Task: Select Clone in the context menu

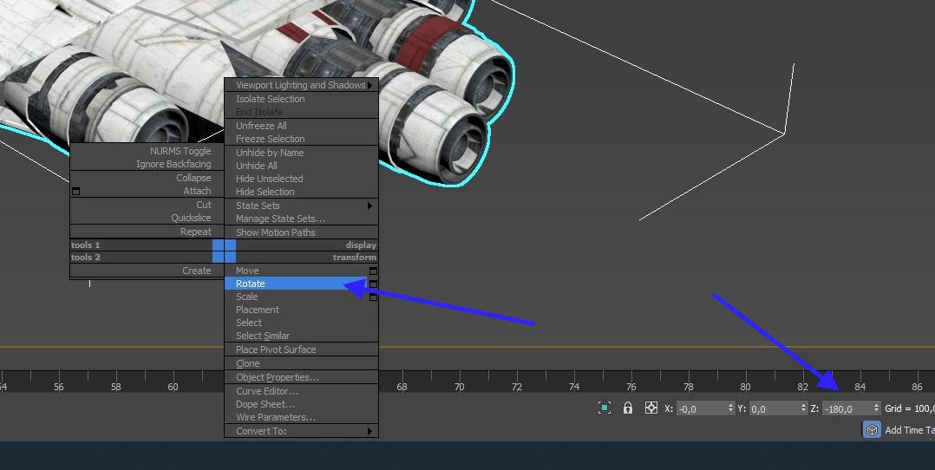Action: [x=248, y=363]
